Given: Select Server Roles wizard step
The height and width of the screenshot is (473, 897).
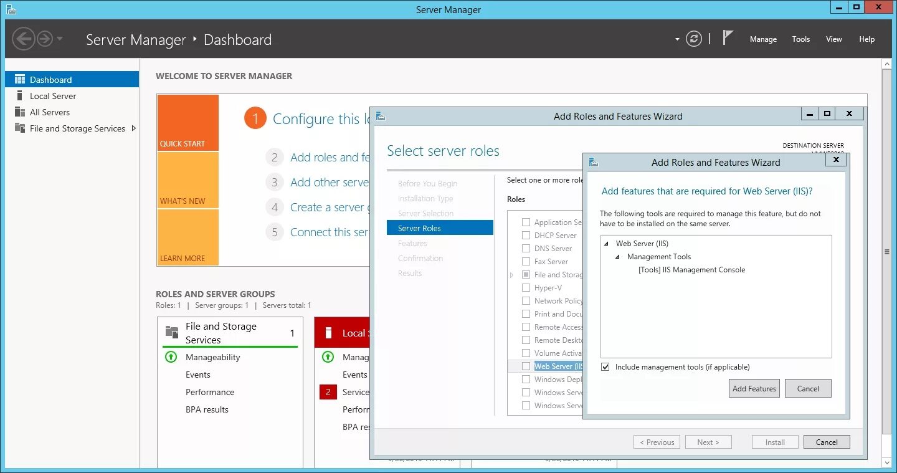Looking at the screenshot, I should click(440, 228).
